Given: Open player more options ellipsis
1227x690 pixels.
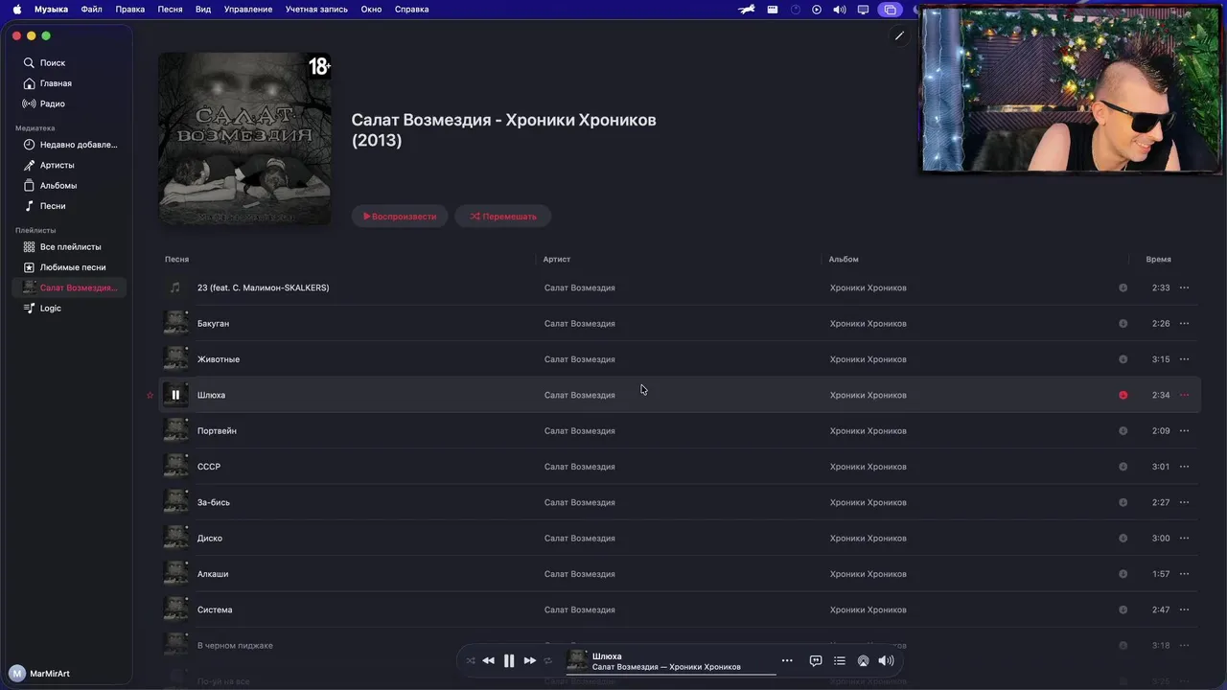Looking at the screenshot, I should [787, 660].
